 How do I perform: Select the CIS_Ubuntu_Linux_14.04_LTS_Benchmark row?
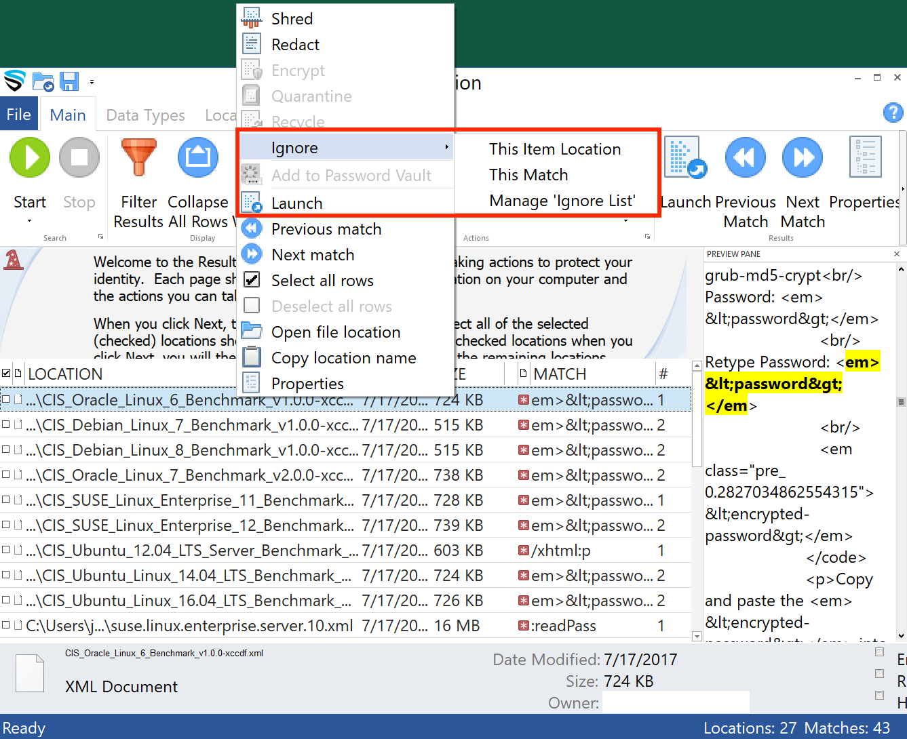coord(345,575)
